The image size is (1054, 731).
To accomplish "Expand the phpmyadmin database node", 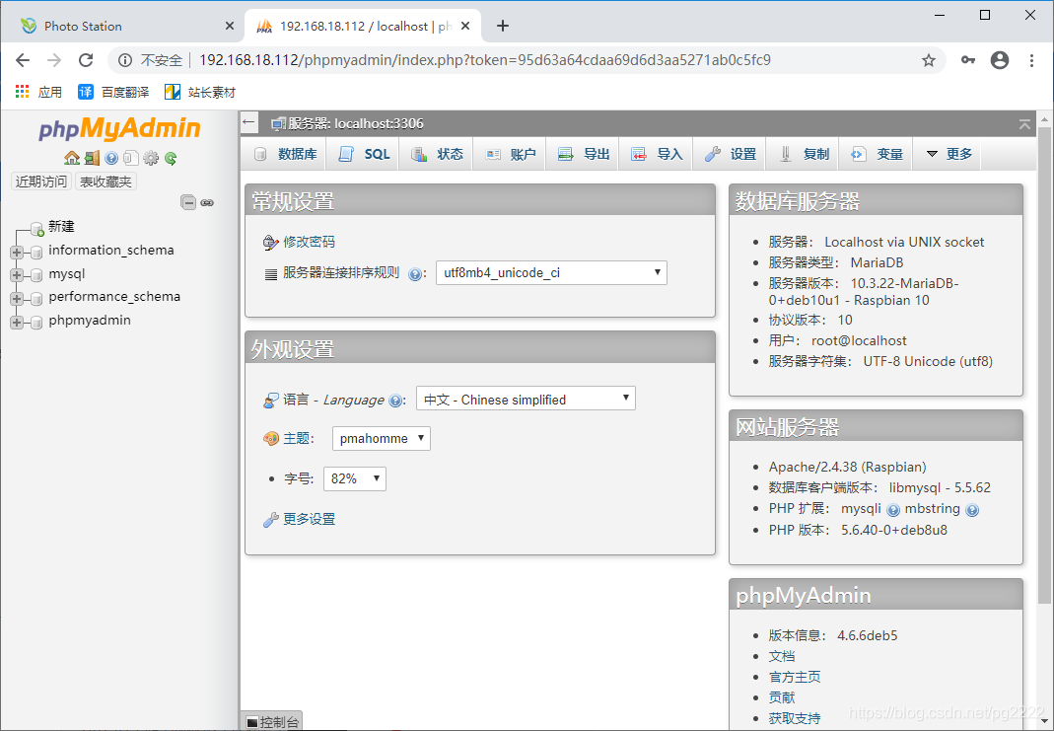I will click(17, 323).
